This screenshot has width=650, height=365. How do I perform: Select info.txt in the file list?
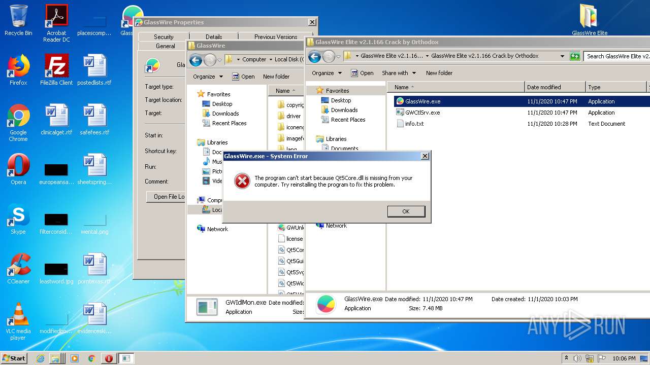click(x=414, y=124)
